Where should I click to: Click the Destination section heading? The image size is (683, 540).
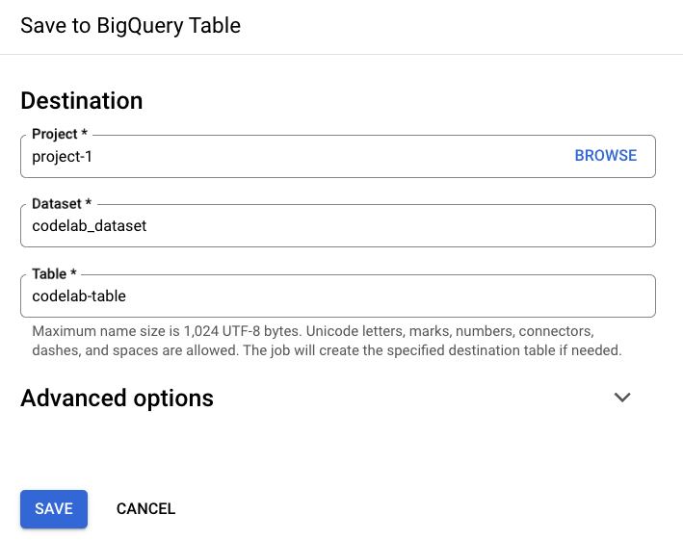tap(81, 101)
